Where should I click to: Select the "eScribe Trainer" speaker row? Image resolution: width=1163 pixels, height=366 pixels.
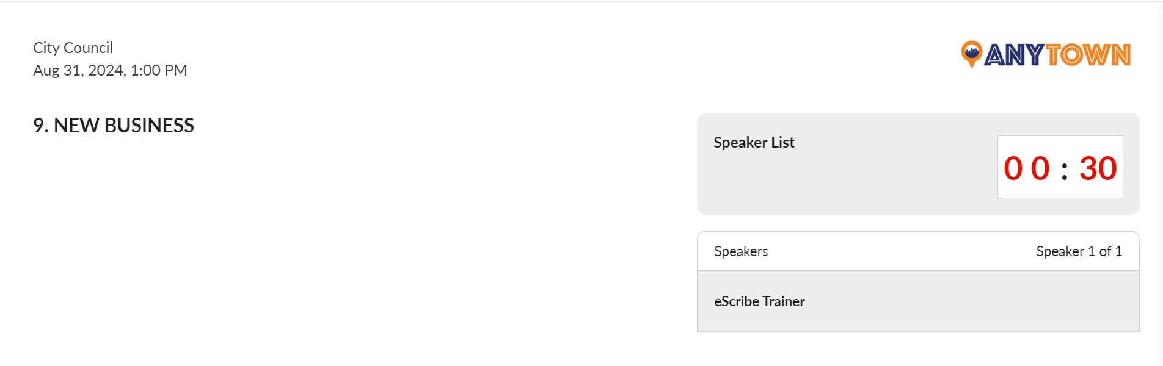(917, 301)
